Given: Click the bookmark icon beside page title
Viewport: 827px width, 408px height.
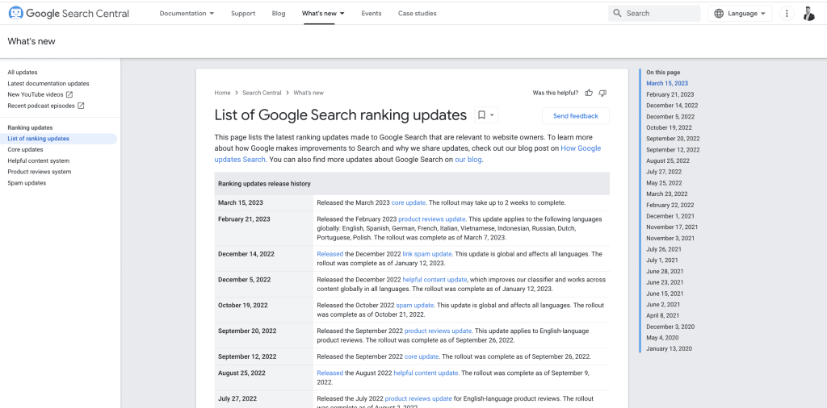Looking at the screenshot, I should [x=481, y=114].
